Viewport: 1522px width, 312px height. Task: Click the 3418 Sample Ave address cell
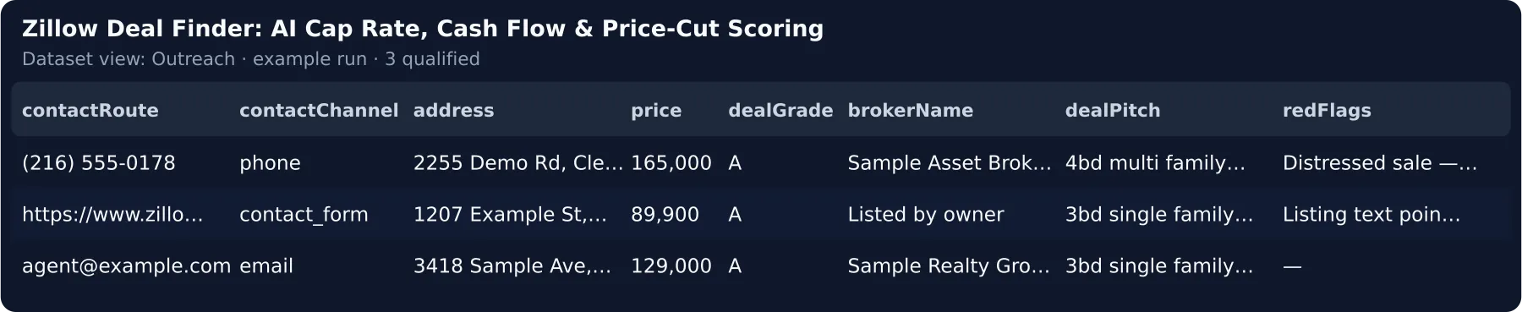pyautogui.click(x=512, y=266)
